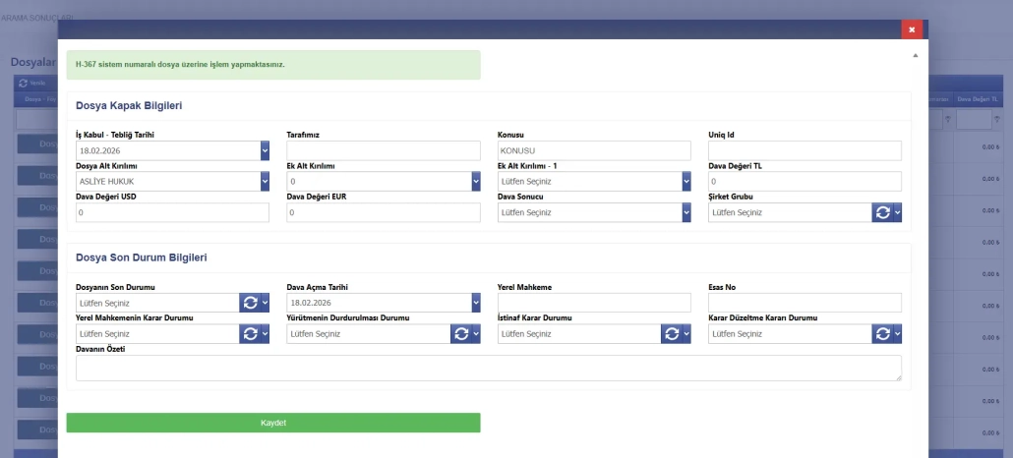Screen dimensions: 1013x458
Task: Open Dava Sonucu dropdown
Action: [x=685, y=212]
